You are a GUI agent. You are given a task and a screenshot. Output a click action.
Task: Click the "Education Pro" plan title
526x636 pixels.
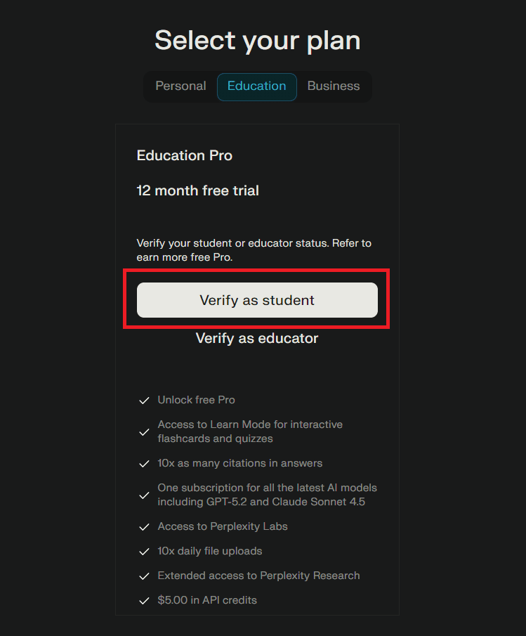tap(184, 155)
